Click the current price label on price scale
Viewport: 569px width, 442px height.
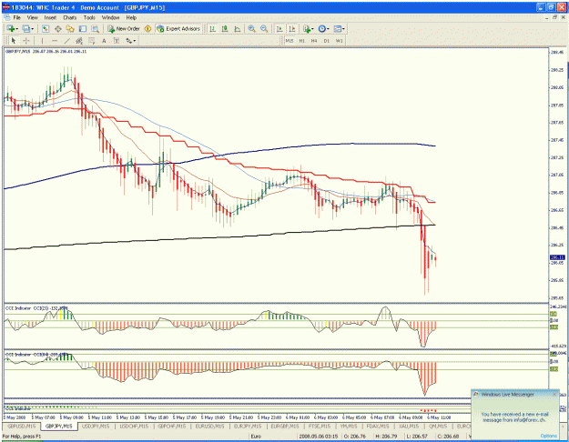coord(557,257)
